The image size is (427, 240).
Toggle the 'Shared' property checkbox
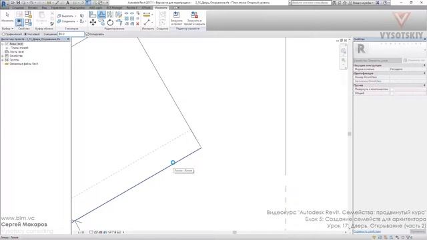coord(392,93)
